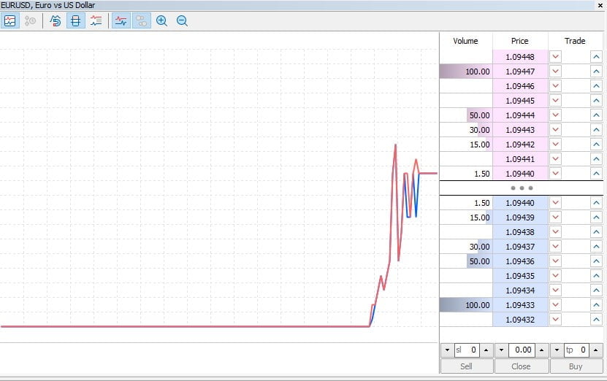The width and height of the screenshot is (607, 381).
Task: Click the Buy button
Action: 576,366
